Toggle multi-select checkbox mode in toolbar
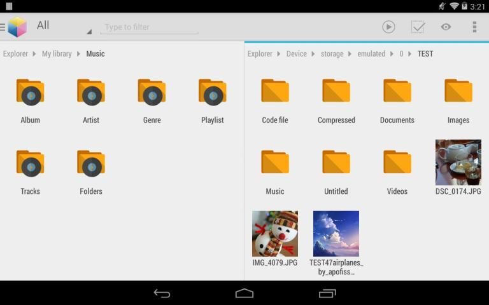Screen dimensions: 489x305 418,27
